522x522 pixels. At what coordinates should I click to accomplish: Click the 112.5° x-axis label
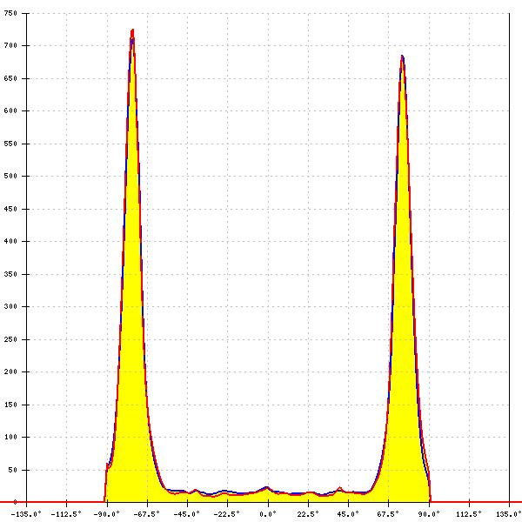pyautogui.click(x=469, y=514)
